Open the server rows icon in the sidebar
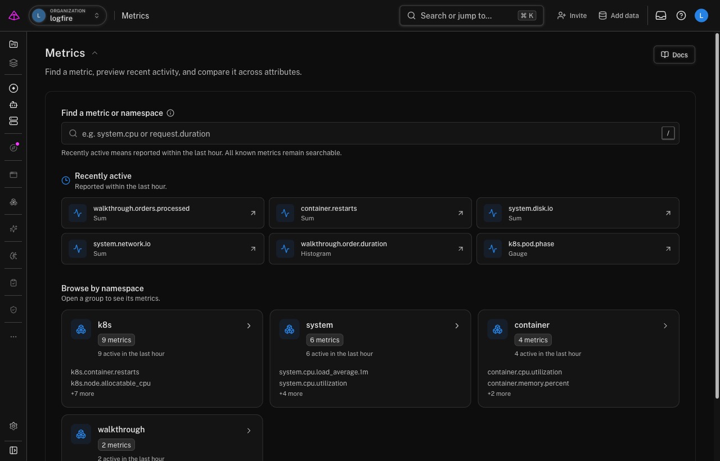Viewport: 720px width, 461px height. point(13,121)
